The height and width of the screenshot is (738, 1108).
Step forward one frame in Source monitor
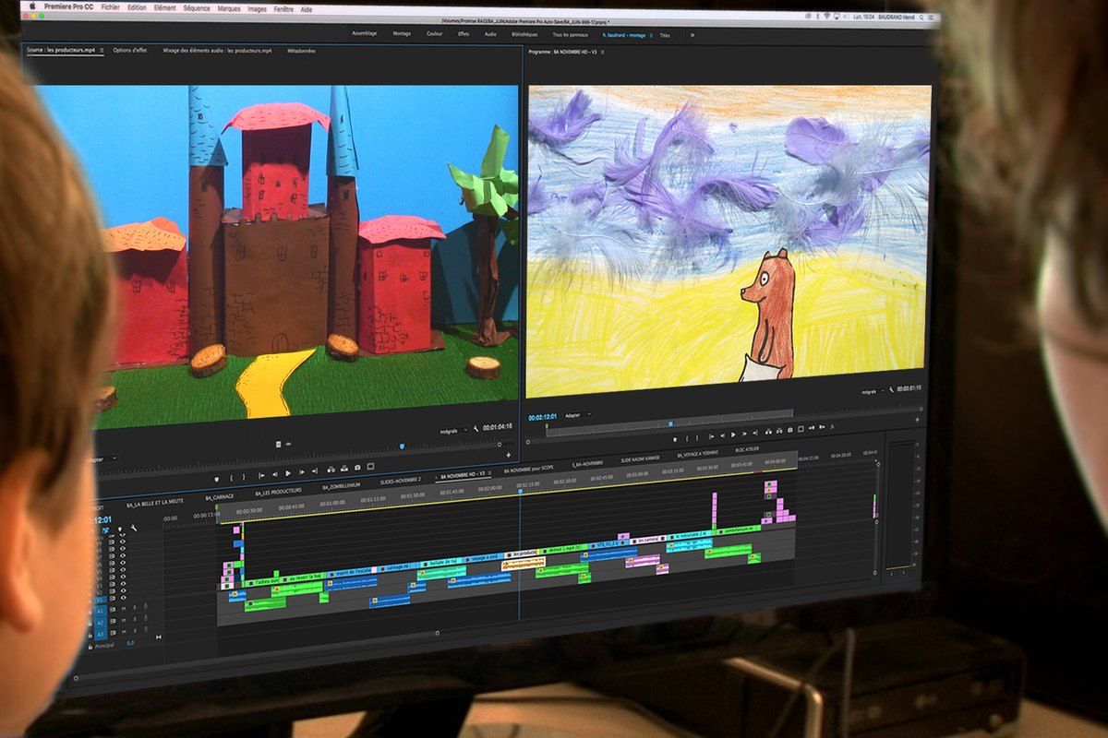(302, 472)
